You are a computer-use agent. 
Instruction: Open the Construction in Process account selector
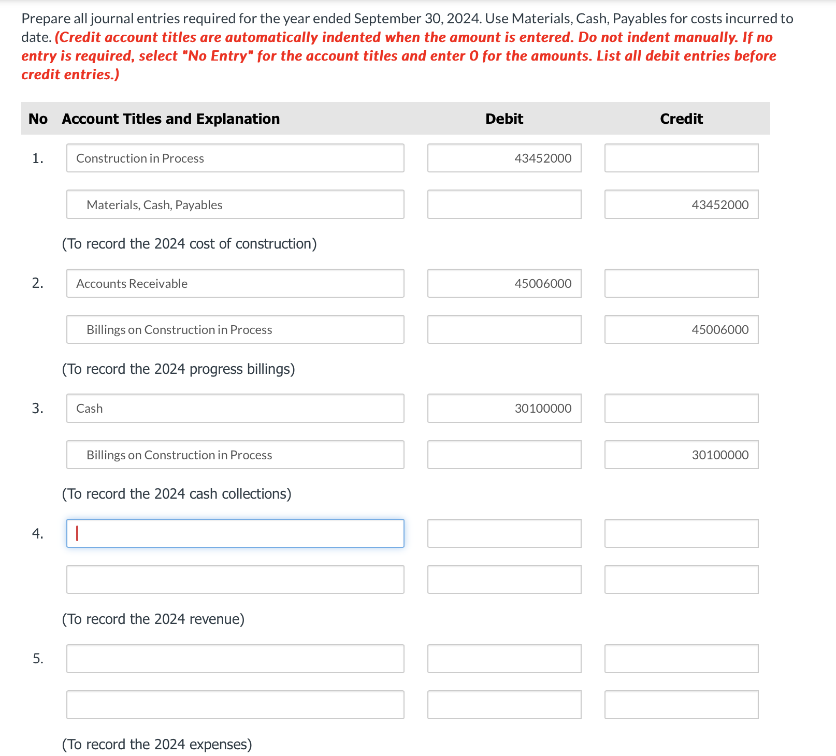tap(235, 158)
